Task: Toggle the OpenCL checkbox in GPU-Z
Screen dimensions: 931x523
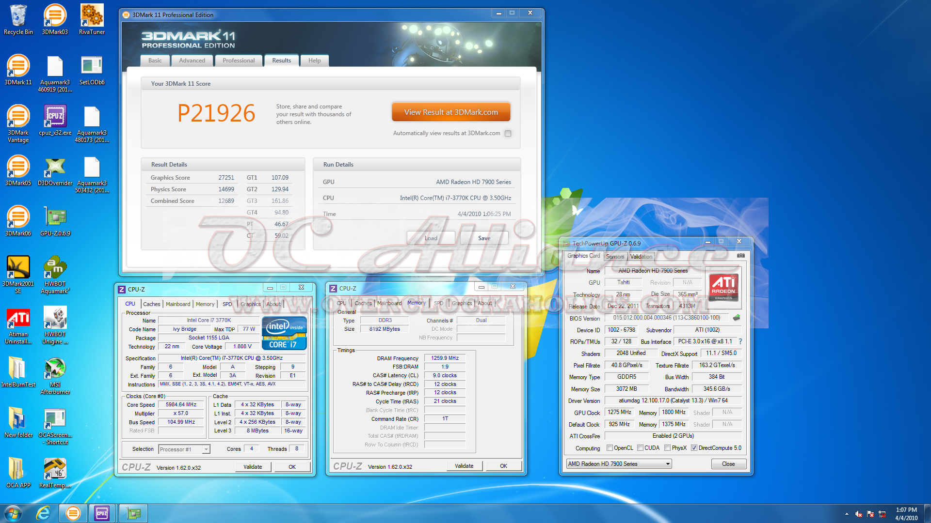Action: [610, 448]
